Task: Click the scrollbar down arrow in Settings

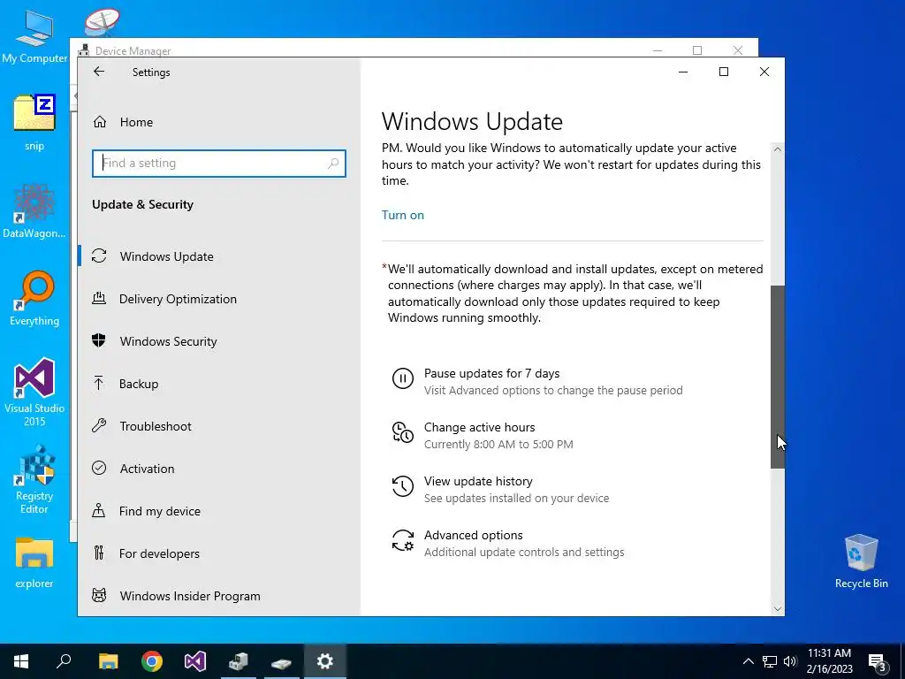Action: tap(778, 609)
